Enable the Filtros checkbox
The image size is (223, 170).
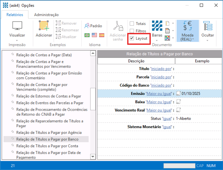pos(132,31)
